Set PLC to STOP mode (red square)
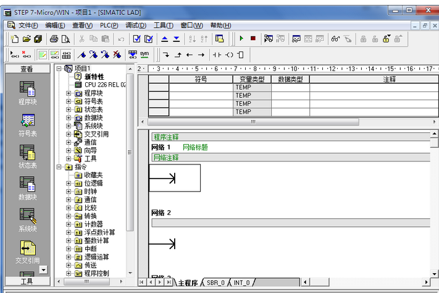Viewport: 439px width, 293px height. click(253, 38)
